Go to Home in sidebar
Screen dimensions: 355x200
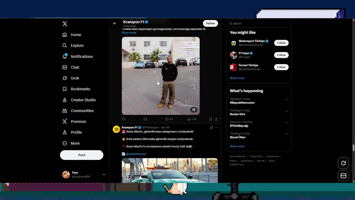tap(72, 35)
